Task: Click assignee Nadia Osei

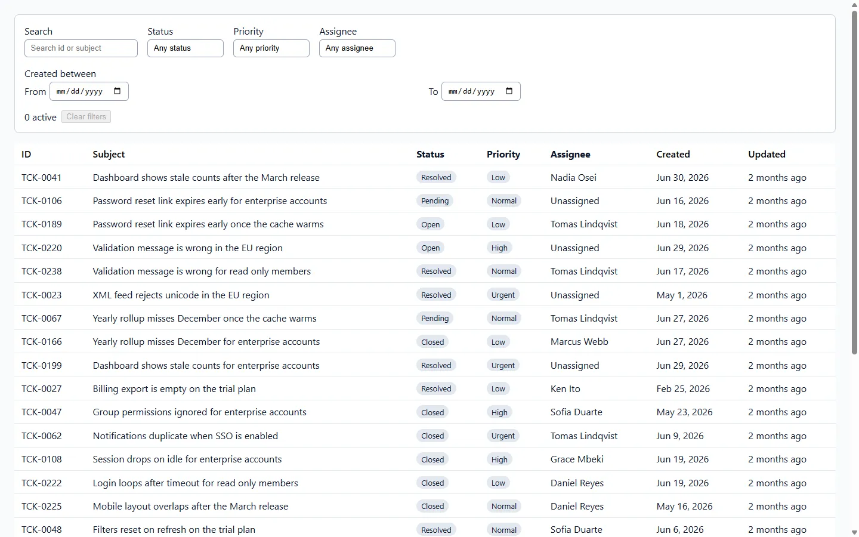Action: tap(573, 177)
